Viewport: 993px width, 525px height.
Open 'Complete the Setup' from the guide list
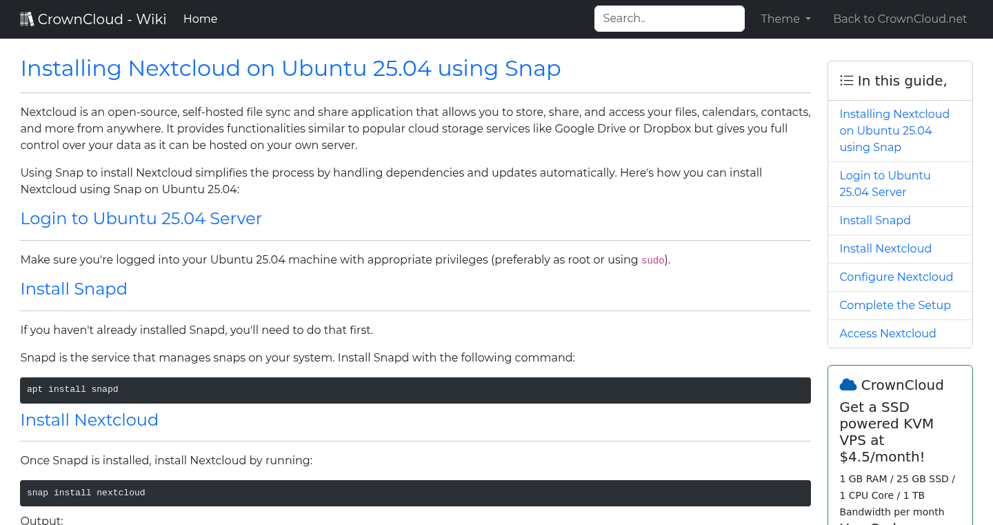click(x=895, y=305)
